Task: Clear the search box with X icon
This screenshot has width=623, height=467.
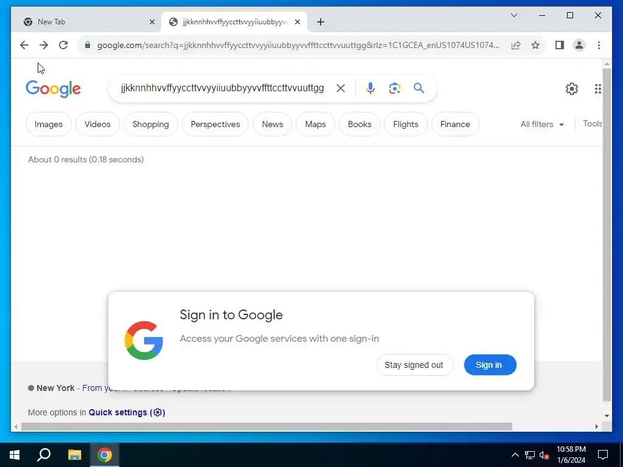Action: pyautogui.click(x=341, y=88)
